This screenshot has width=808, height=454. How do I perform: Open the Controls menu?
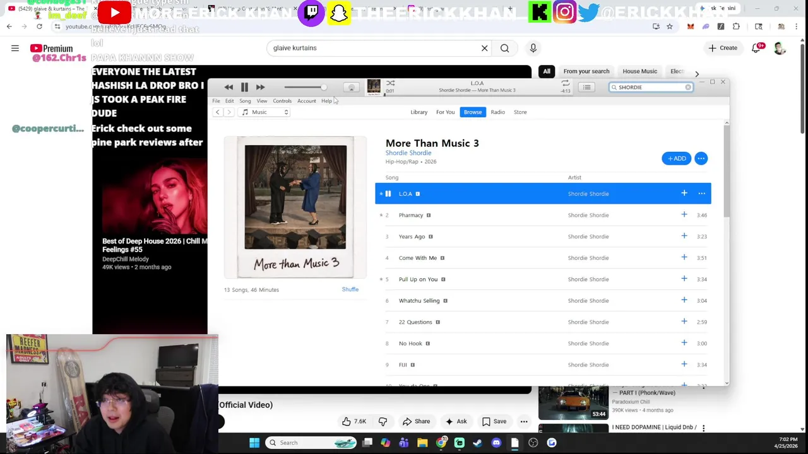(282, 101)
